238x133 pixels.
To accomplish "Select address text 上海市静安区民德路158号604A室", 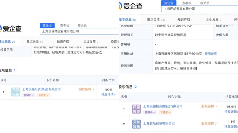I will click(x=178, y=54).
